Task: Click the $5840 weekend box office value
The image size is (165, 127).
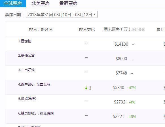Action: click(x=119, y=88)
